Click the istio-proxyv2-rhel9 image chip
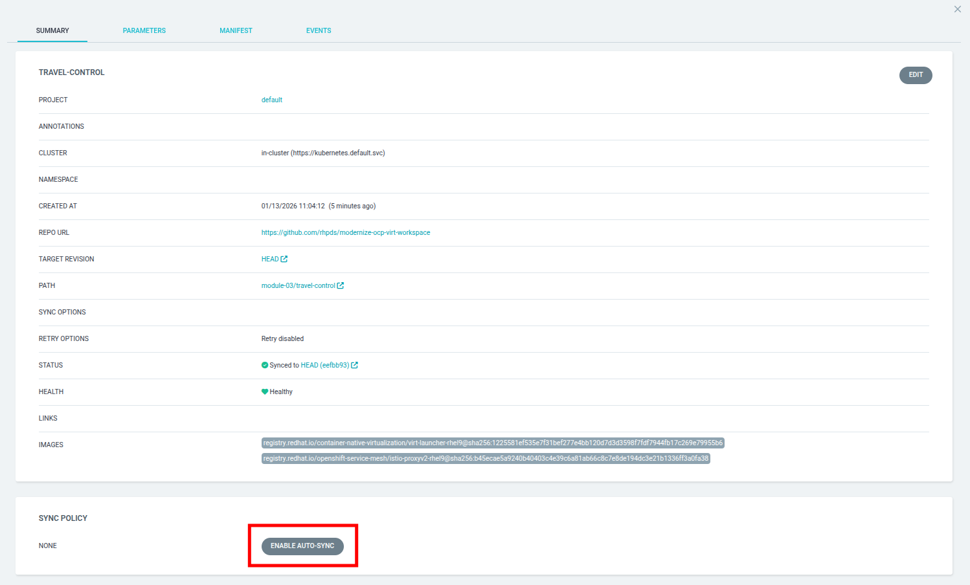This screenshot has height=585, width=970. (486, 458)
